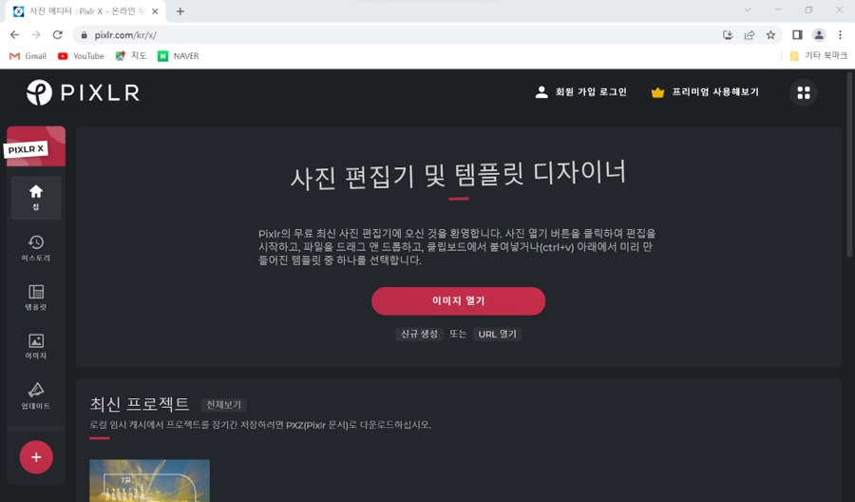Open Templates (템플릿) sidebar icon
Image resolution: width=855 pixels, height=502 pixels.
click(36, 298)
